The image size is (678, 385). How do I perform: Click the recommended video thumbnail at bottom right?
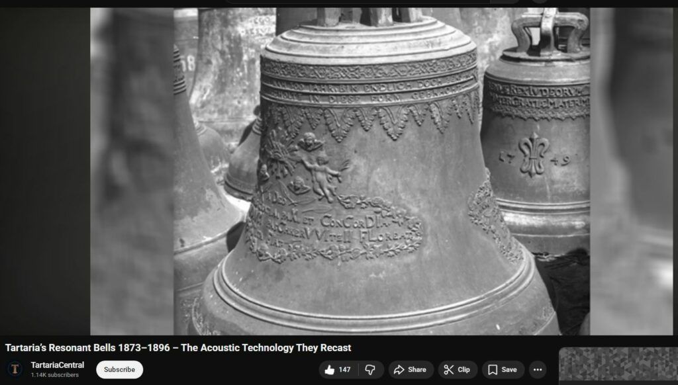(618, 365)
